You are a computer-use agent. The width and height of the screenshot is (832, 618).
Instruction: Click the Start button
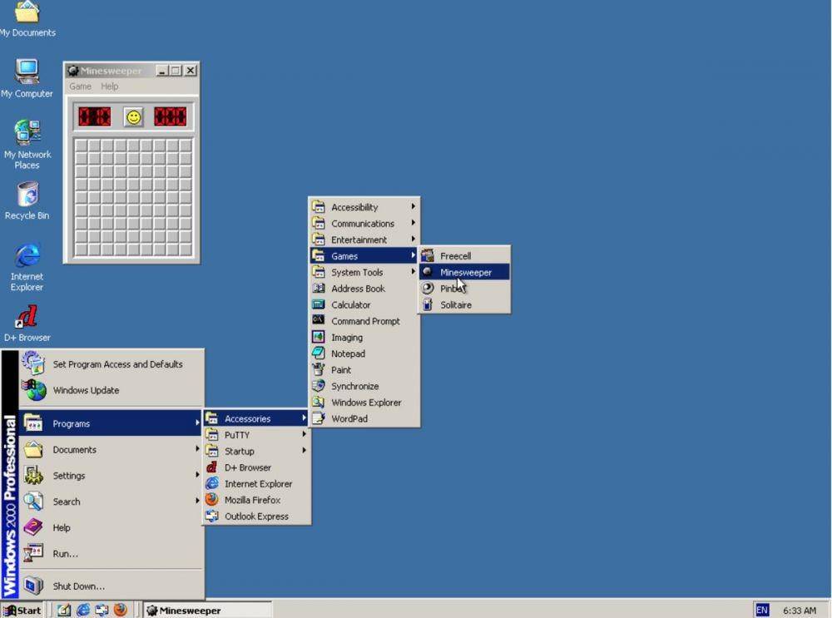tap(22, 610)
